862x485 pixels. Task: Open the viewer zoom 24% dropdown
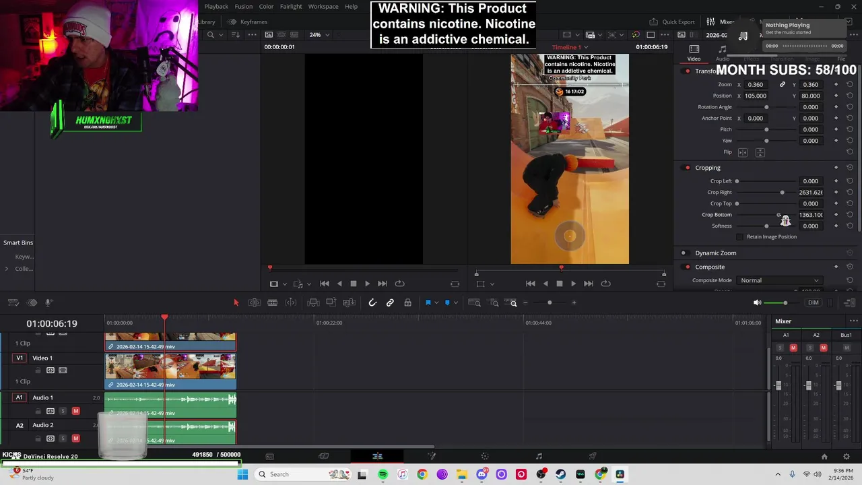click(x=319, y=35)
